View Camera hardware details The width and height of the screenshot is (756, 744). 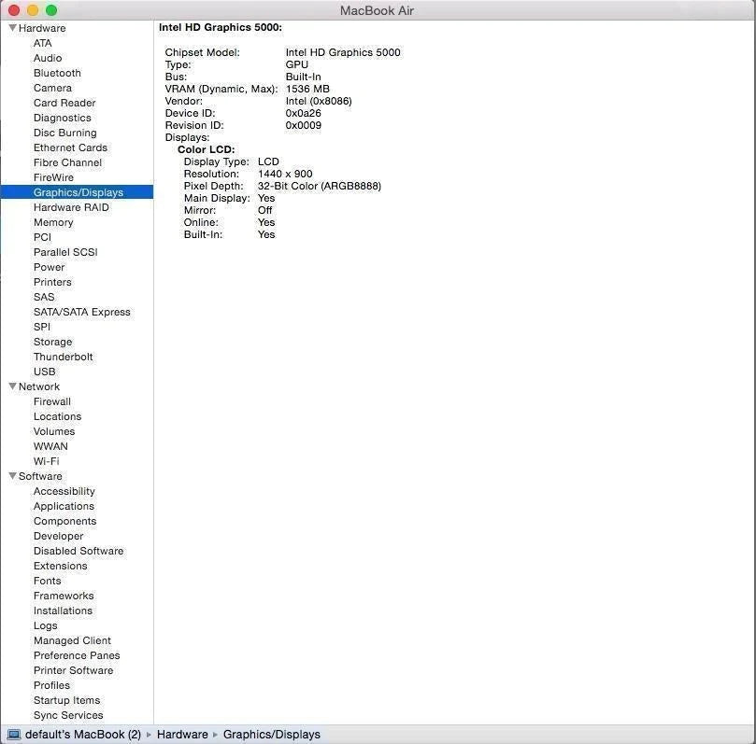pos(52,88)
